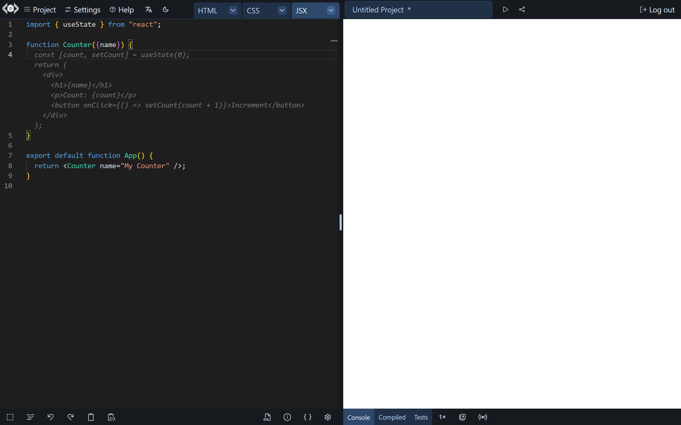Open the share icon next to run
Image resolution: width=681 pixels, height=425 pixels.
(x=522, y=9)
